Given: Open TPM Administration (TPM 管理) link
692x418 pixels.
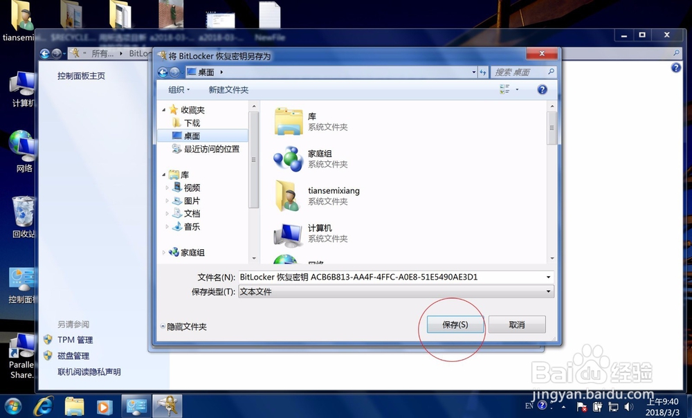Looking at the screenshot, I should (x=75, y=340).
